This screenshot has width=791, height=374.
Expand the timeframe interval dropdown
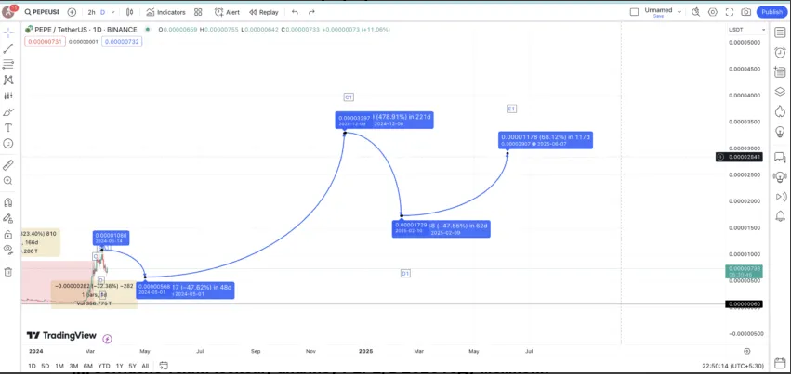pos(113,12)
